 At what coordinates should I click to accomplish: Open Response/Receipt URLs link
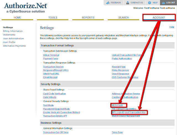[x=56, y=70]
